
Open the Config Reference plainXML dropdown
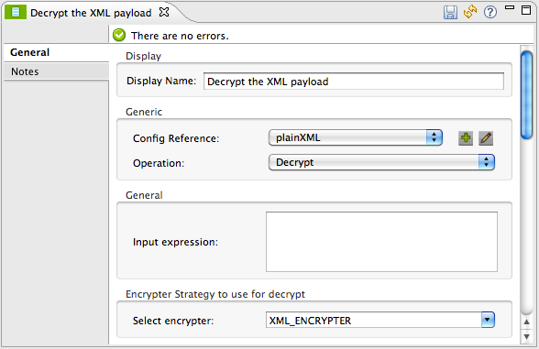356,137
